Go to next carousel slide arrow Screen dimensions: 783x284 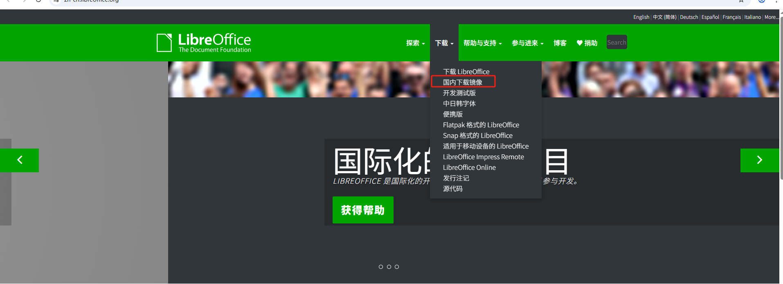point(760,160)
